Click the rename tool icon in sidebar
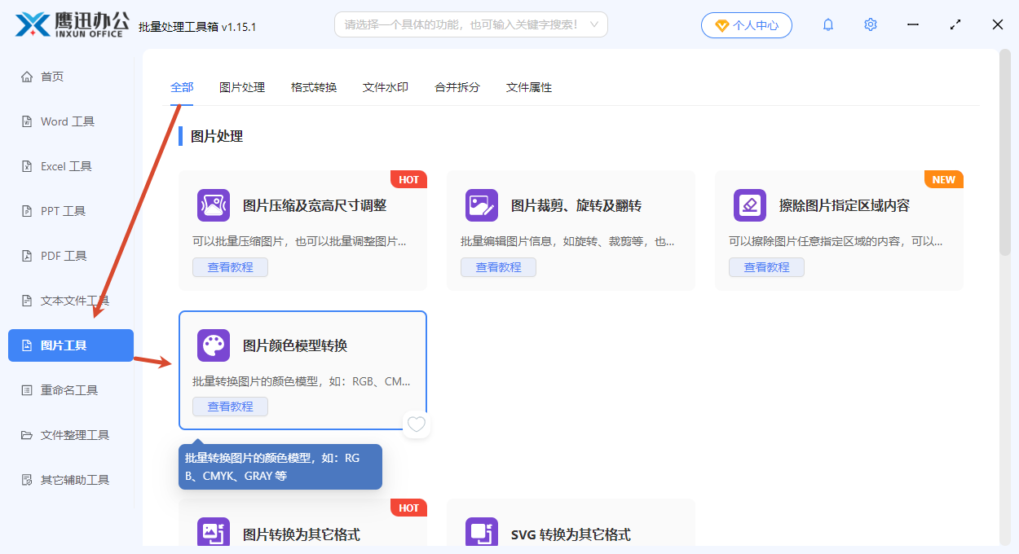1019x554 pixels. click(27, 390)
